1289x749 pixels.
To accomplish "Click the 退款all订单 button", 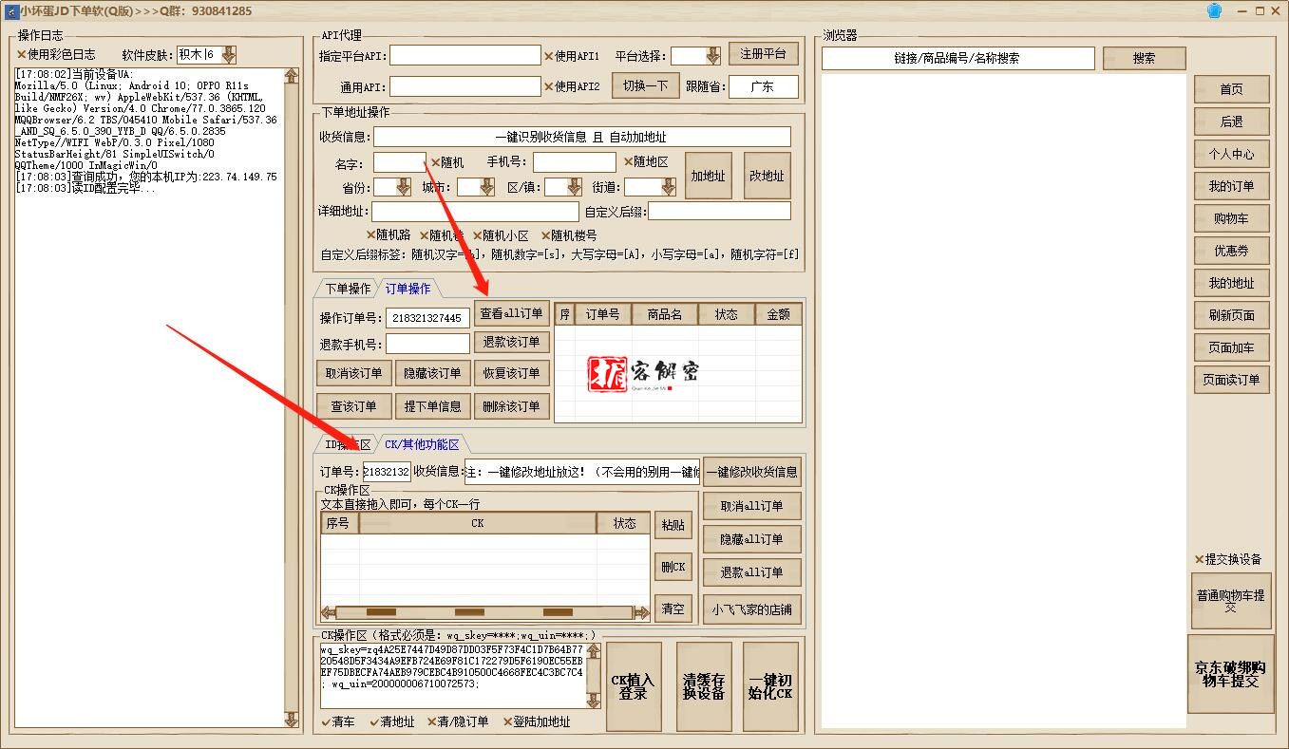I will point(751,572).
